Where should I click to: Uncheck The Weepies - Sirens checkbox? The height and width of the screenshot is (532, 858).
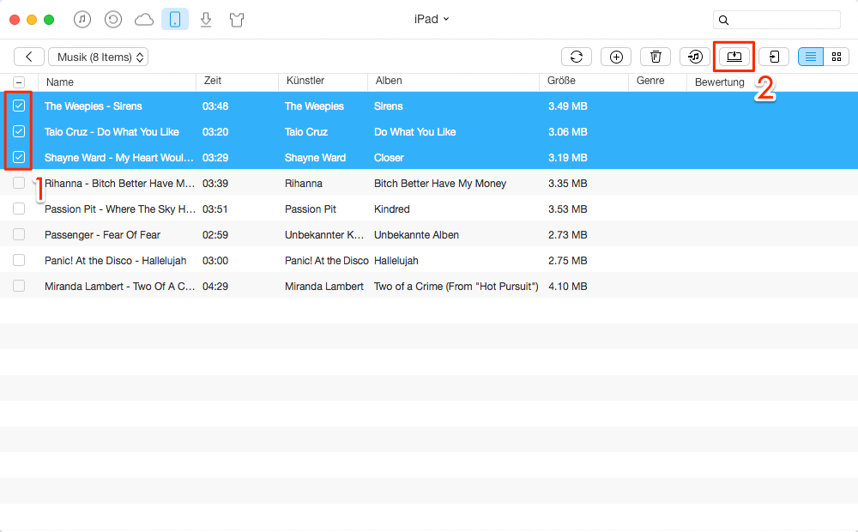coord(19,106)
